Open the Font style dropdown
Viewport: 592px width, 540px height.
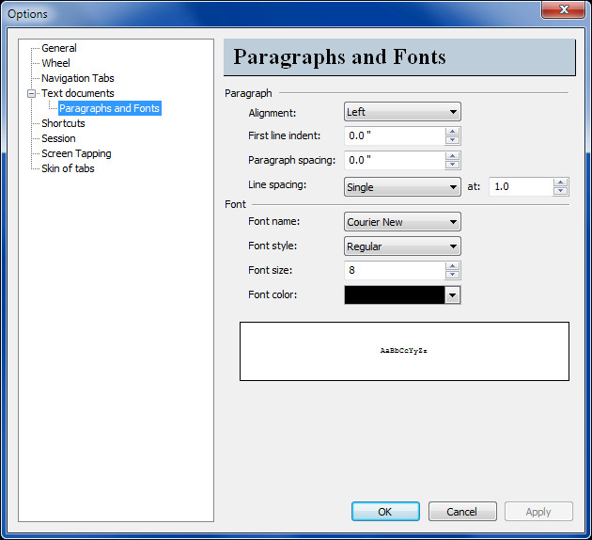click(x=402, y=246)
